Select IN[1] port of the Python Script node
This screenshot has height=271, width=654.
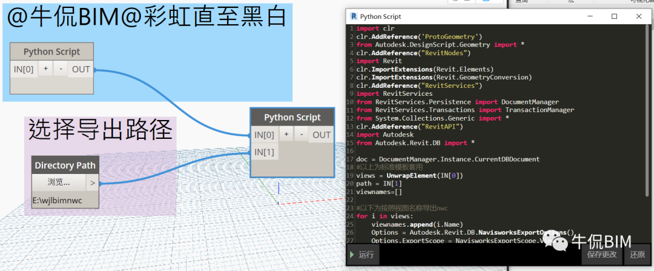tap(265, 152)
